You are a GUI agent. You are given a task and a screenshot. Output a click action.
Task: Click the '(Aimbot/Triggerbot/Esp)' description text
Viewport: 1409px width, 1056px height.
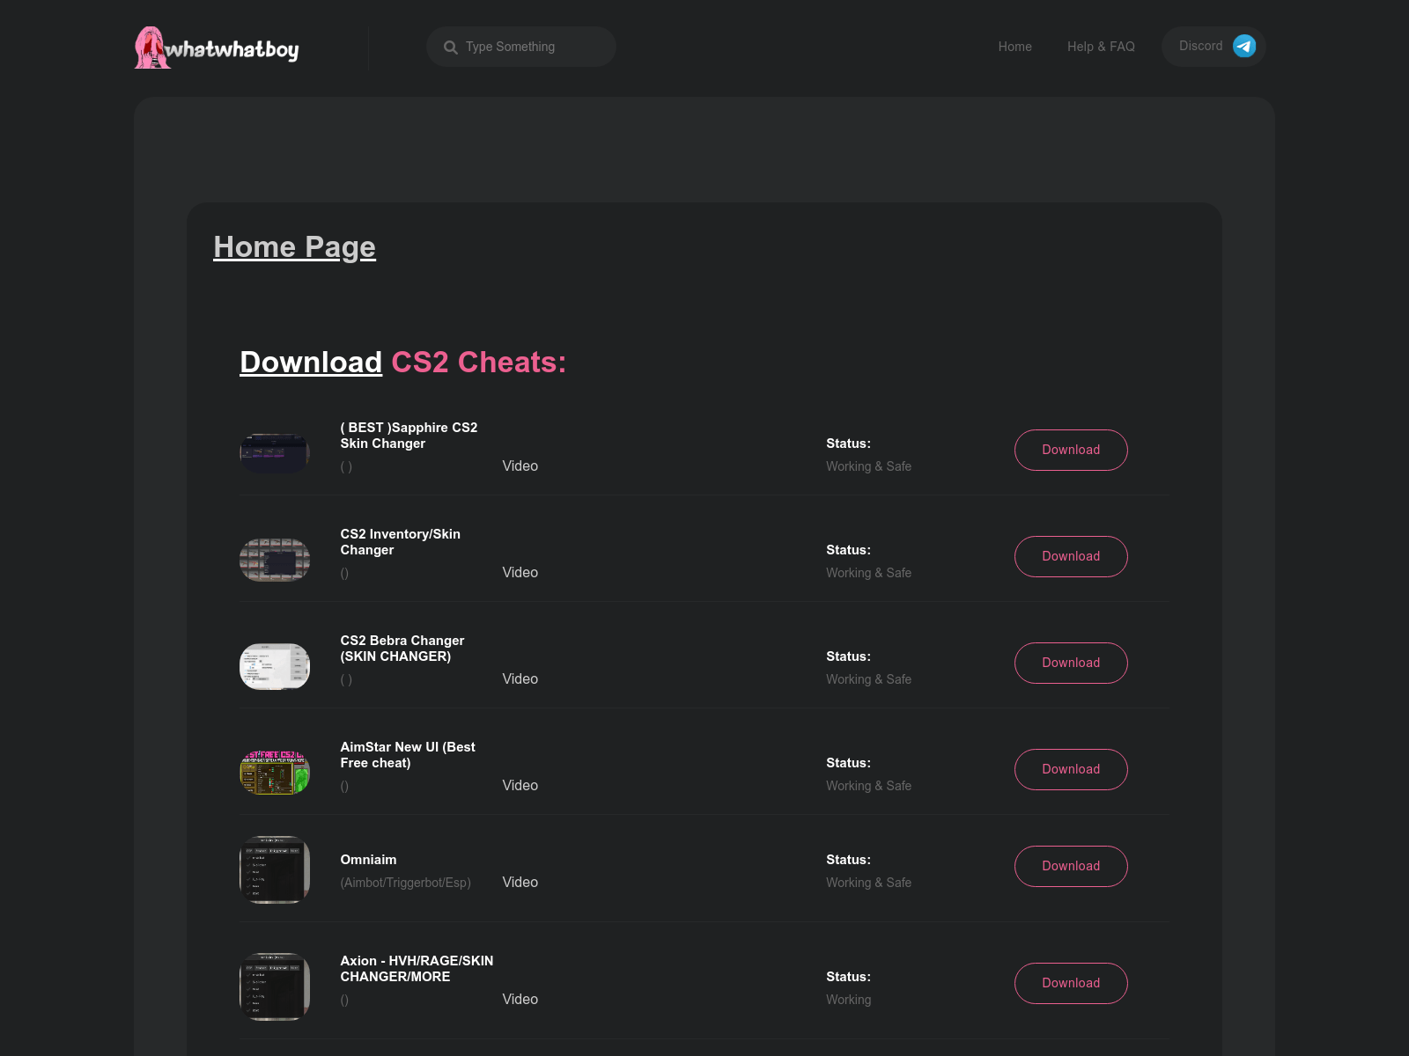click(x=406, y=883)
